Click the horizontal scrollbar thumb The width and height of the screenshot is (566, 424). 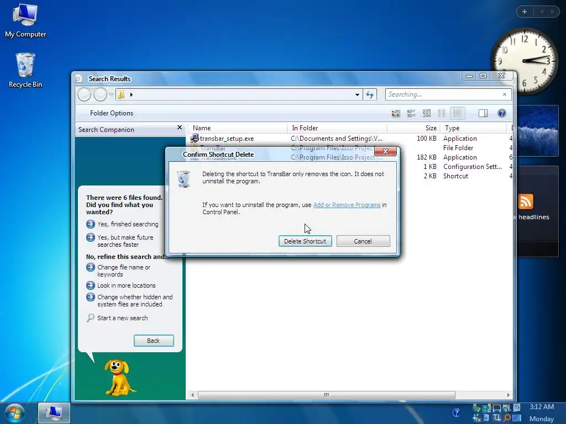coord(326,395)
